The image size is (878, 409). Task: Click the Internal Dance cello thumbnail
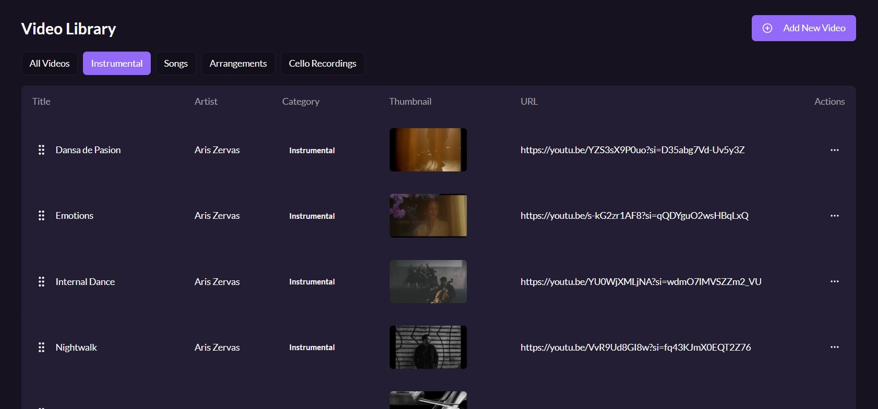point(428,282)
